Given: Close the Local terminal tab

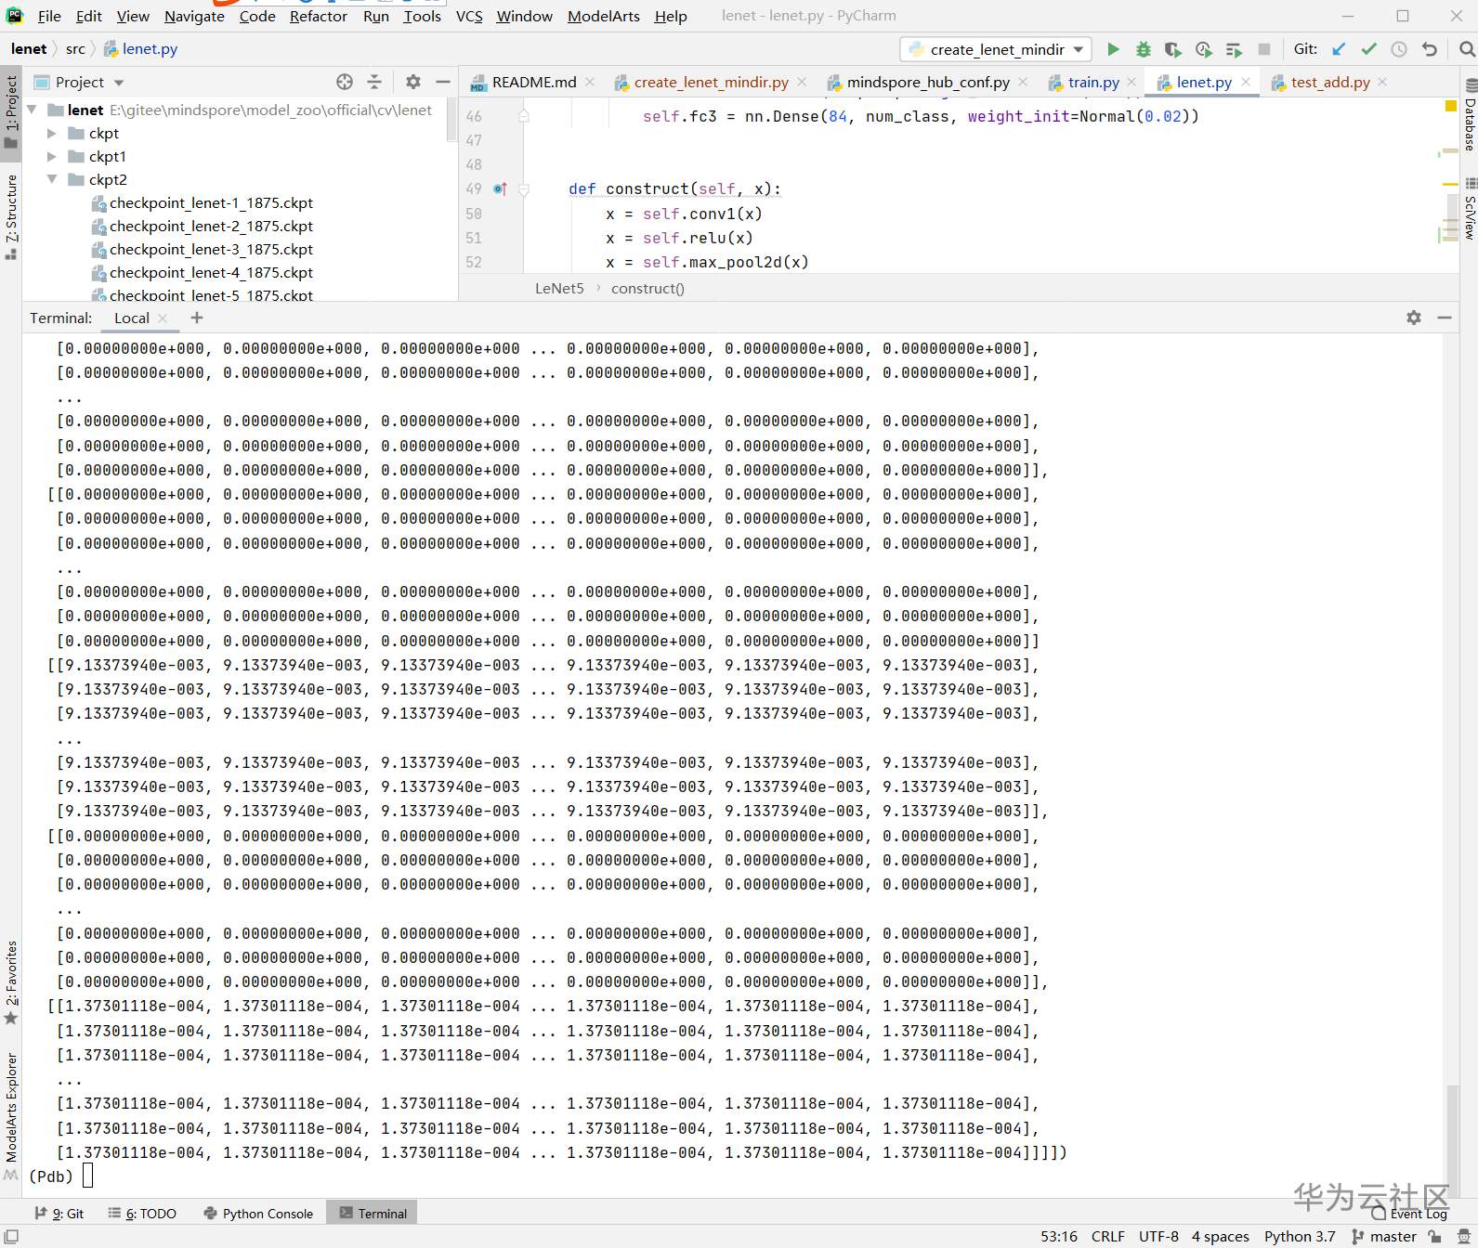Looking at the screenshot, I should point(163,318).
